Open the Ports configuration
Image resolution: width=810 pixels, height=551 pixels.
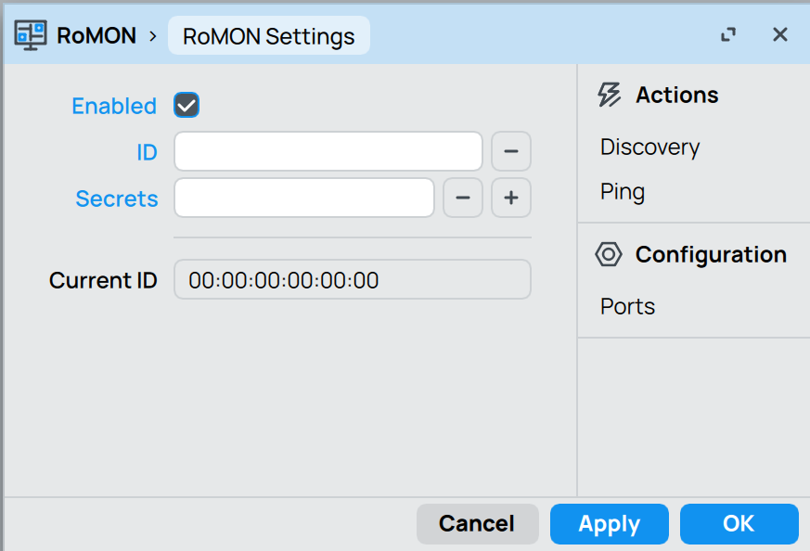tap(626, 305)
